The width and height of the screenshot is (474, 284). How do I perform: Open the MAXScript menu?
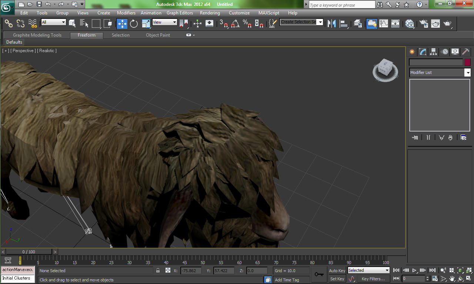pyautogui.click(x=269, y=13)
